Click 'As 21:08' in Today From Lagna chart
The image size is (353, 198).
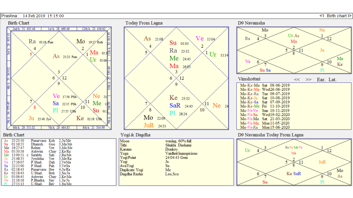(153, 38)
